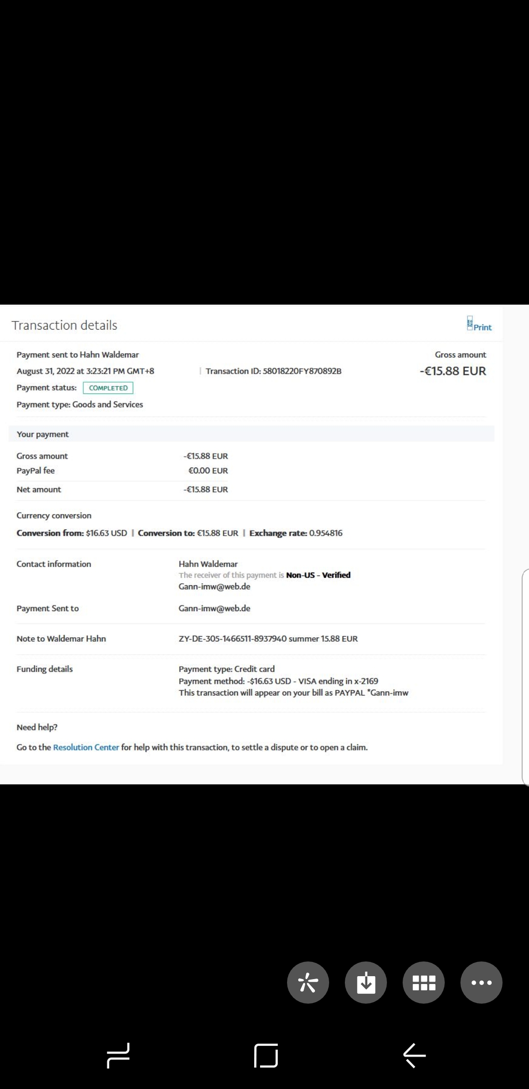
Task: Click the Transaction ID number 58018220FY870892B
Action: click(302, 371)
